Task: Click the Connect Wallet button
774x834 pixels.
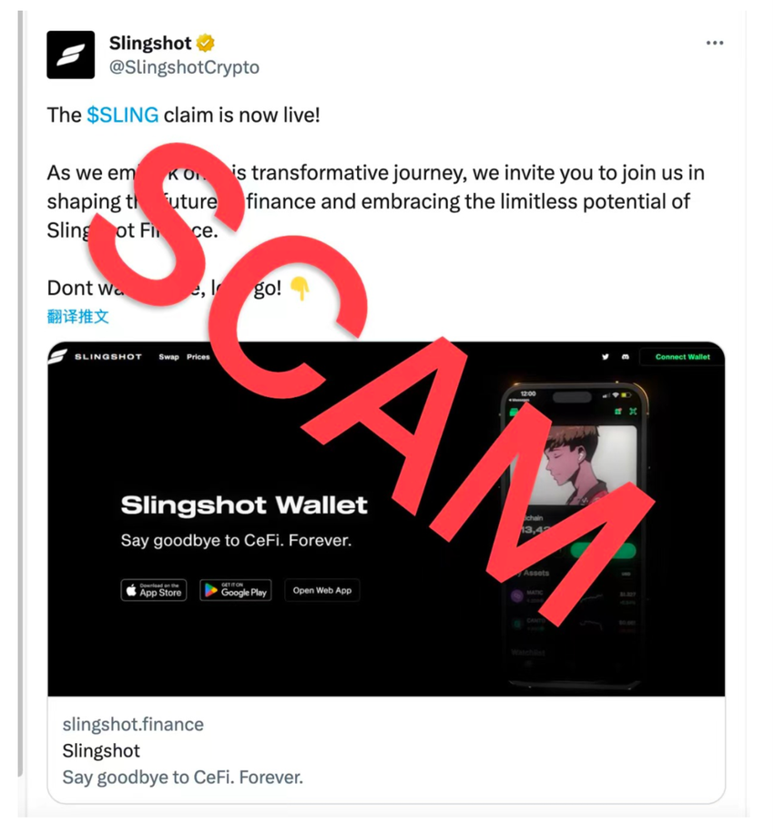Action: [683, 357]
